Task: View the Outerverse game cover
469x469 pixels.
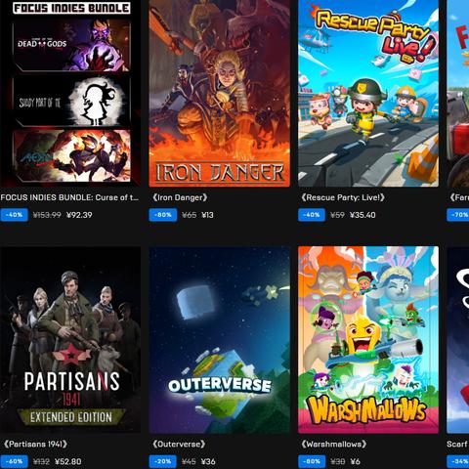Action: (219, 340)
